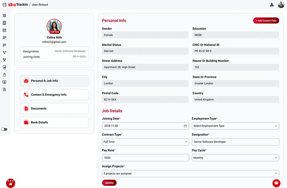The height and width of the screenshot is (188, 287).
Task: Expand the Contract Type dropdown
Action: tap(145, 142)
